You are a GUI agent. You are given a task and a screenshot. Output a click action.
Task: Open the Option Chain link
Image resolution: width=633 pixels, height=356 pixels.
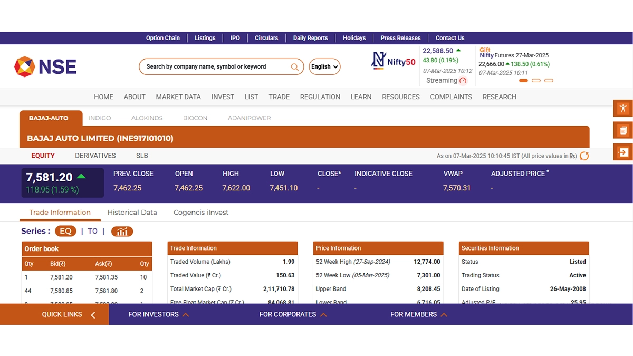[x=162, y=38]
